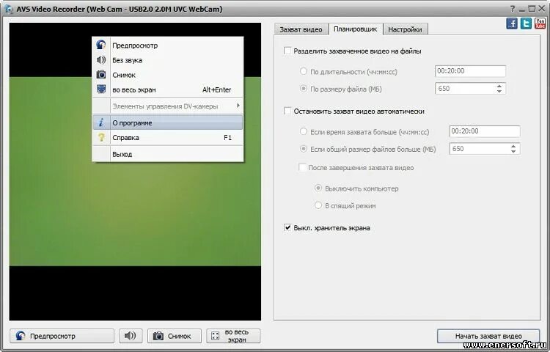
Task: Decrease total files size stepper down
Action: [x=513, y=152]
